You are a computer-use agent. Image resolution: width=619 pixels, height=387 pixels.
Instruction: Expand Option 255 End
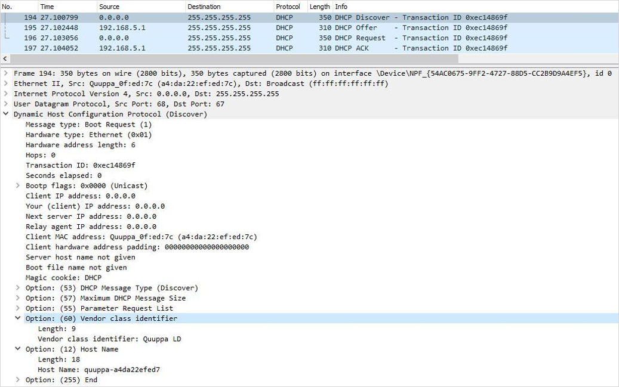tap(18, 379)
